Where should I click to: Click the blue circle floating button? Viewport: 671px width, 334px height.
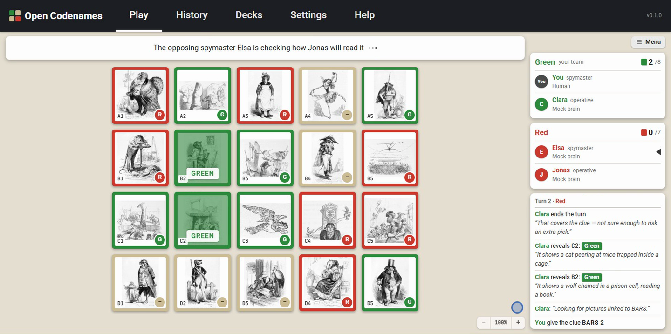tap(517, 307)
